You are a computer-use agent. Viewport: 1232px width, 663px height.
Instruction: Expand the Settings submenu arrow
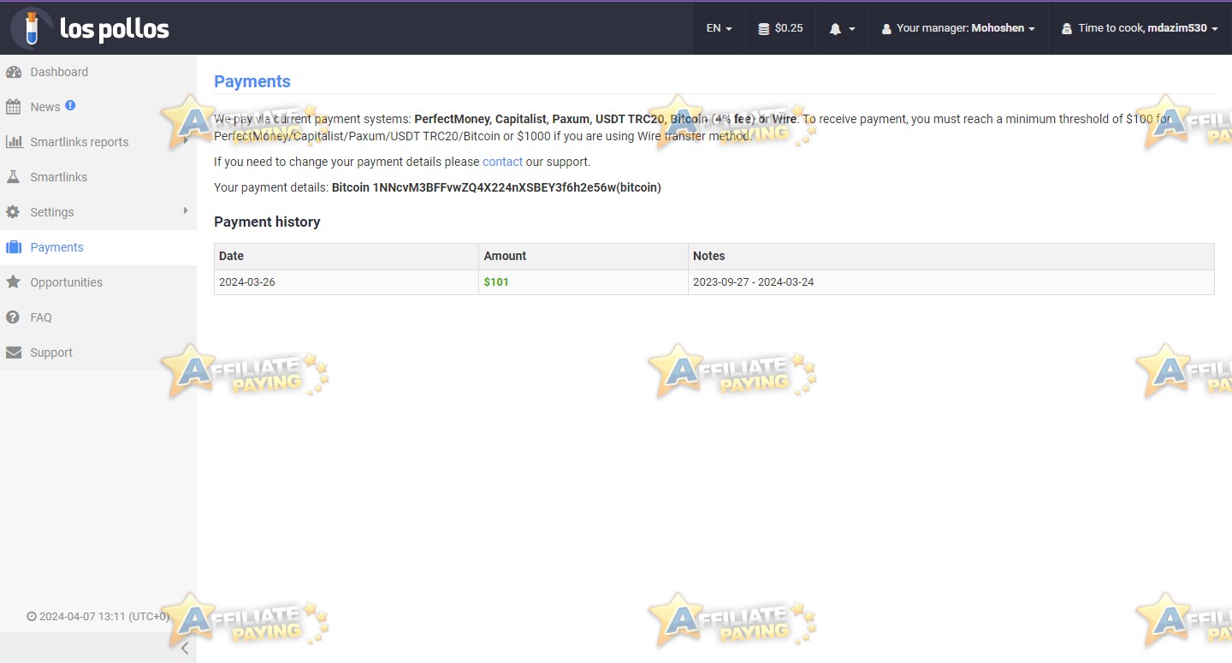tap(186, 210)
